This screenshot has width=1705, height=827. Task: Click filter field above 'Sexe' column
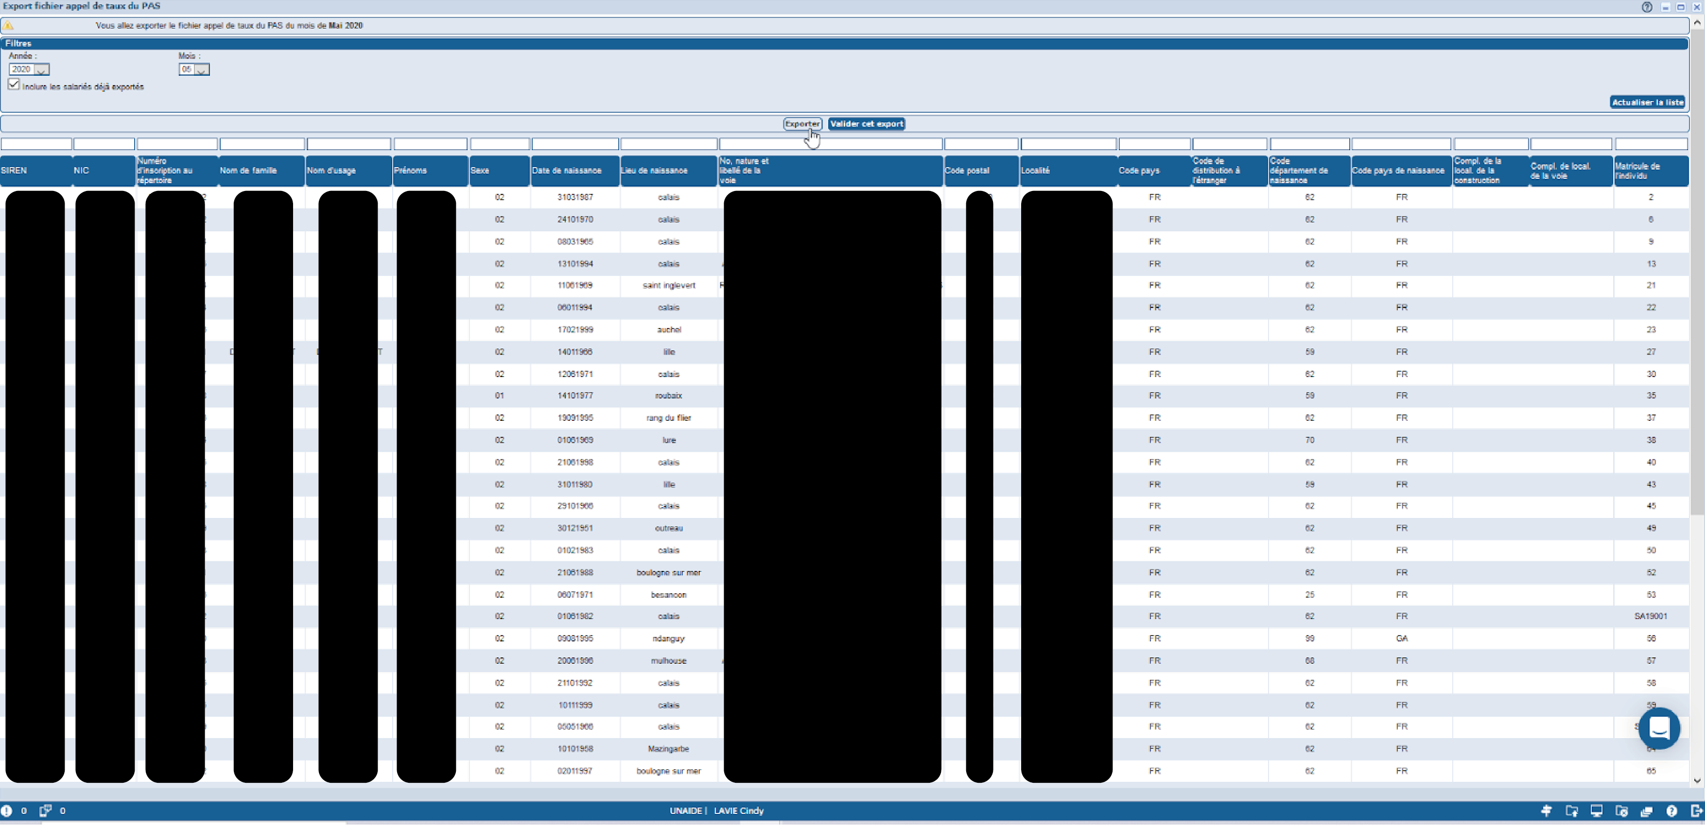[500, 144]
